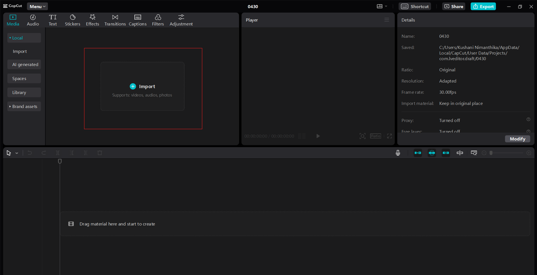Click the Player grid quality icon

pos(302,136)
